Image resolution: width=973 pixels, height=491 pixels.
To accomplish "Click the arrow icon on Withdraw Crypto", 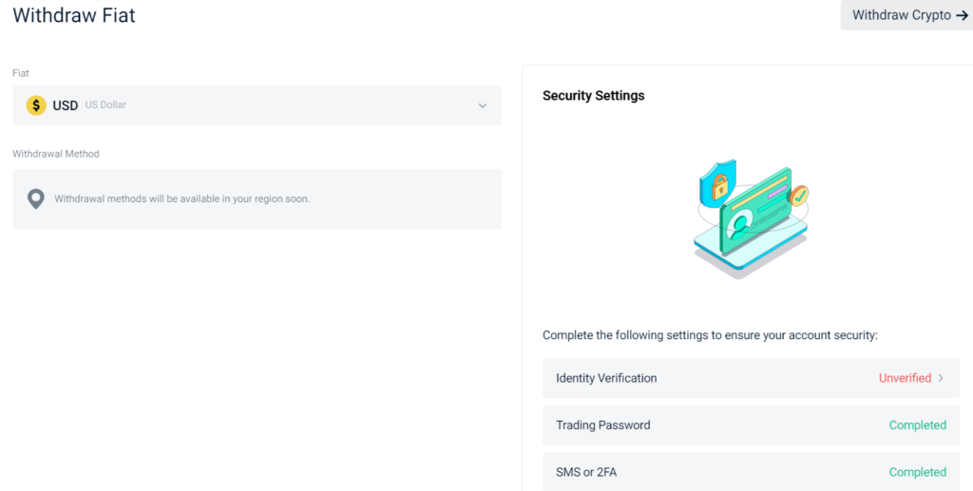I will (962, 15).
